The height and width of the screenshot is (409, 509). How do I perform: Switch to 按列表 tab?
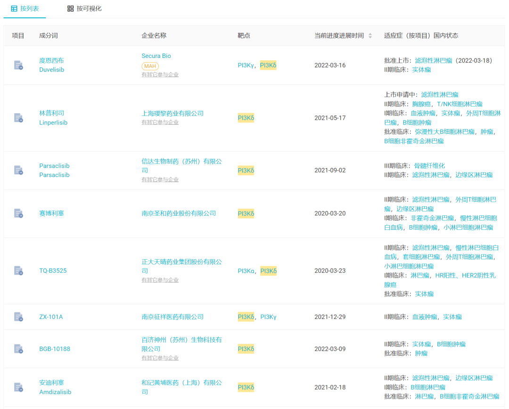25,8
